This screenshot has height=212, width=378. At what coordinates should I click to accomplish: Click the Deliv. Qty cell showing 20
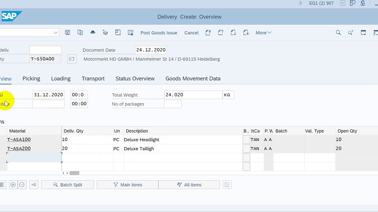[x=87, y=148]
